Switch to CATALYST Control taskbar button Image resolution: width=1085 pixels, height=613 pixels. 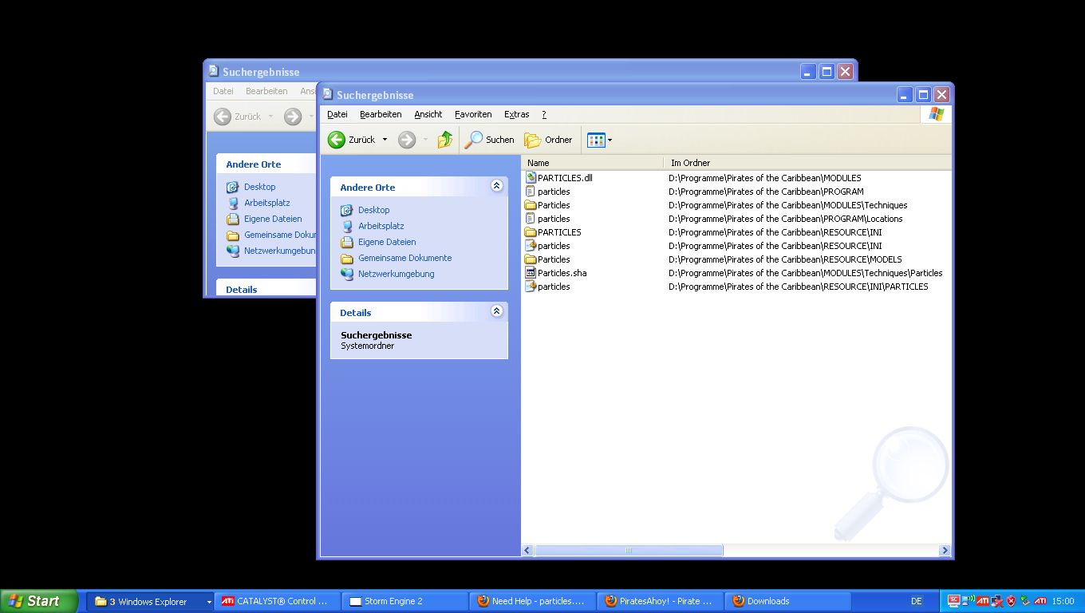pyautogui.click(x=278, y=601)
